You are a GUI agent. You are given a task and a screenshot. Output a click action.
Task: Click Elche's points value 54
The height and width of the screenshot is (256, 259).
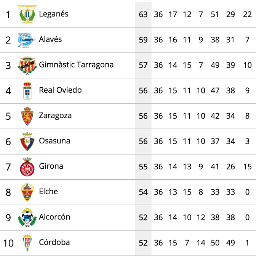pos(143,192)
